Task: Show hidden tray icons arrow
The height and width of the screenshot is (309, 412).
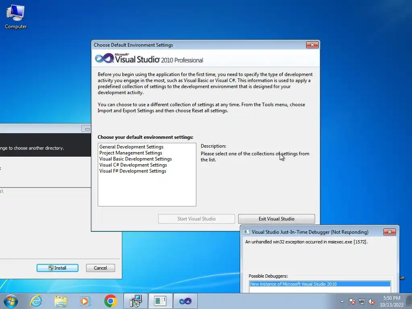Action: pos(342,301)
